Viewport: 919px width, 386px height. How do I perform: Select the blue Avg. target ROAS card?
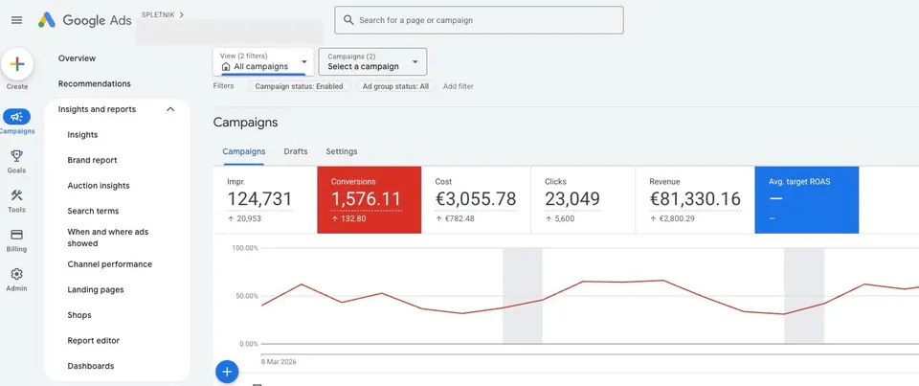[807, 200]
